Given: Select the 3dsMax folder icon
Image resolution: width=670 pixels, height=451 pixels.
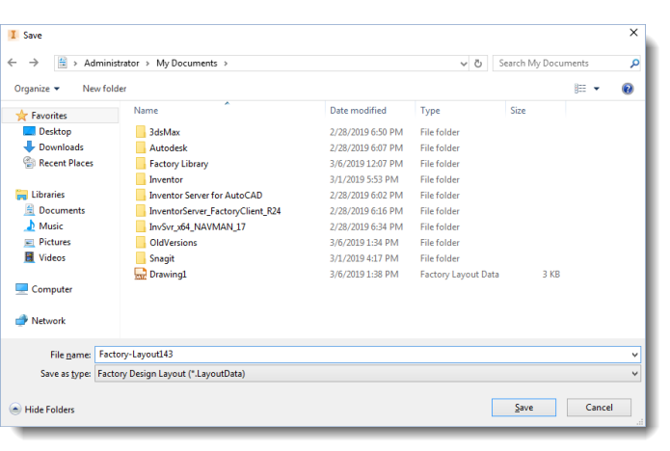Looking at the screenshot, I should [141, 131].
